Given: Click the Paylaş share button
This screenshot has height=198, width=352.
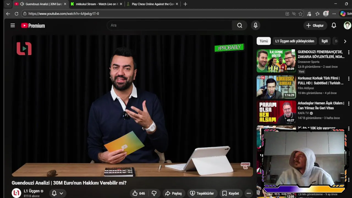Looking at the screenshot, I should coord(173,193).
